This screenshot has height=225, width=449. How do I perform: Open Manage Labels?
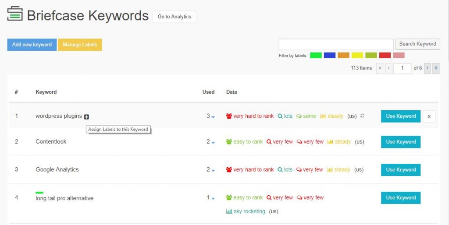coord(80,45)
